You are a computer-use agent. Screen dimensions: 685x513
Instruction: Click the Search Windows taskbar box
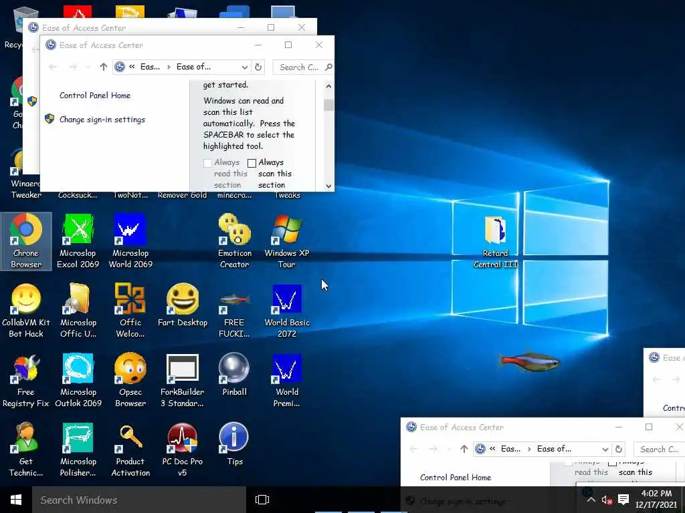[139, 500]
